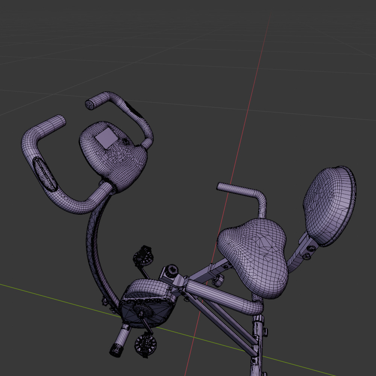Image resolution: width=376 pixels, height=376 pixels.
Task: Select the vertical seat post at bottom
Action: pyautogui.click(x=258, y=345)
